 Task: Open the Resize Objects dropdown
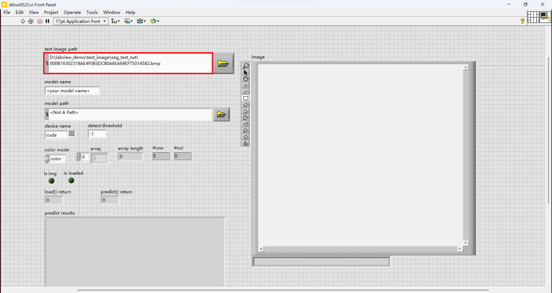[x=141, y=21]
